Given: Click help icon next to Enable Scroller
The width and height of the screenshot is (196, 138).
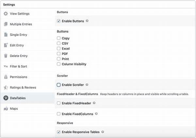Looking at the screenshot, I should [x=87, y=85].
